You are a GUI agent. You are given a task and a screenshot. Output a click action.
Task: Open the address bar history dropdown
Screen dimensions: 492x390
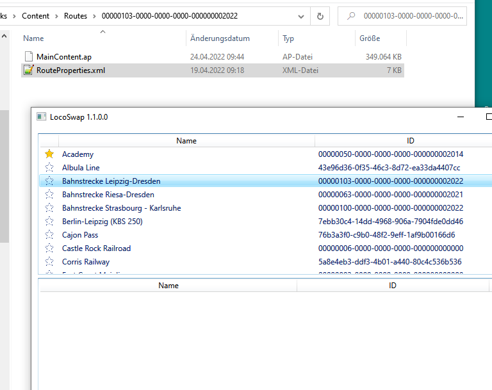(301, 16)
